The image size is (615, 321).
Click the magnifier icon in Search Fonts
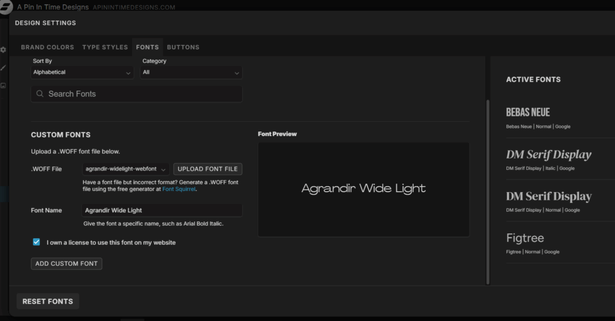coord(40,94)
